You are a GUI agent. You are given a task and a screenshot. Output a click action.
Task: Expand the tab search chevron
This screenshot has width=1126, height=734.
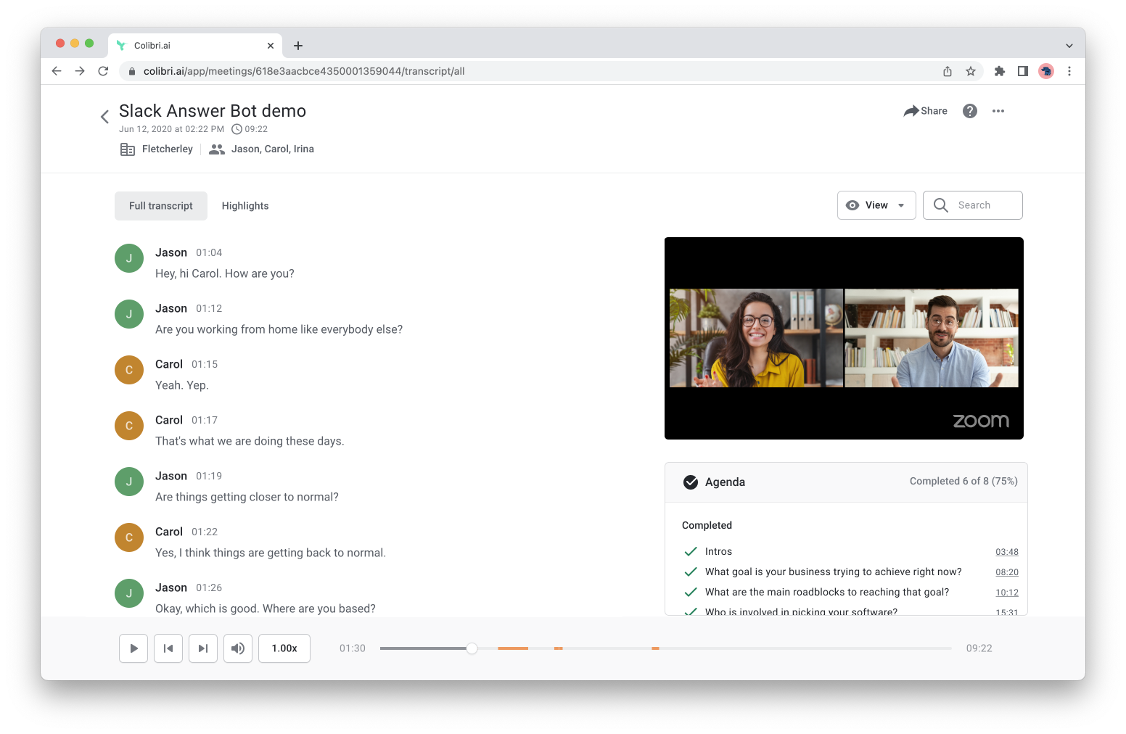[x=1069, y=46]
